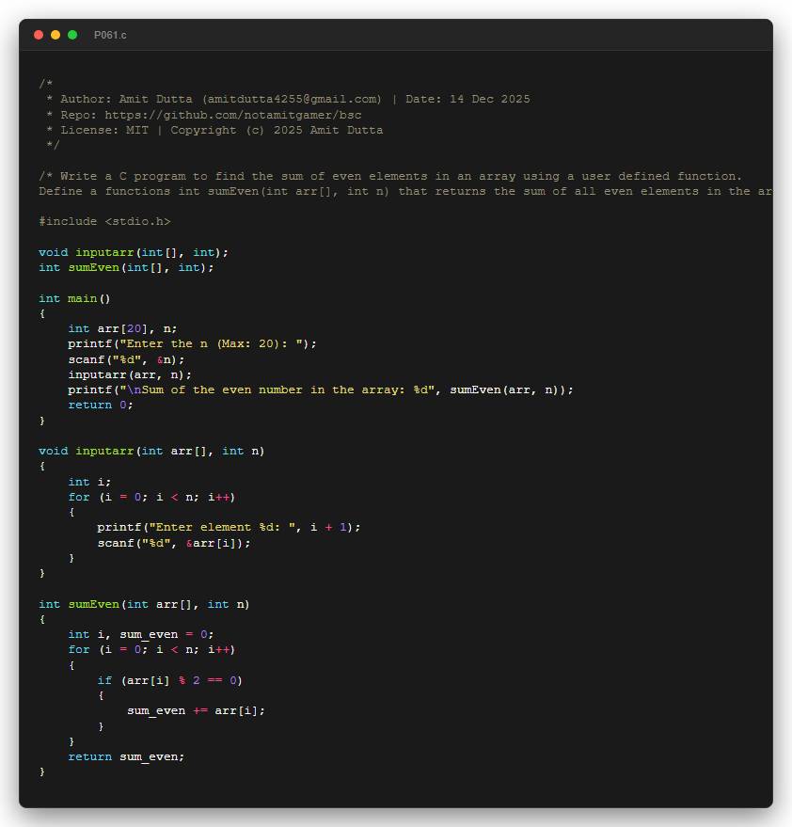The height and width of the screenshot is (827, 792).
Task: Click the 'sum_even += arr[i];' statement
Action: click(196, 711)
